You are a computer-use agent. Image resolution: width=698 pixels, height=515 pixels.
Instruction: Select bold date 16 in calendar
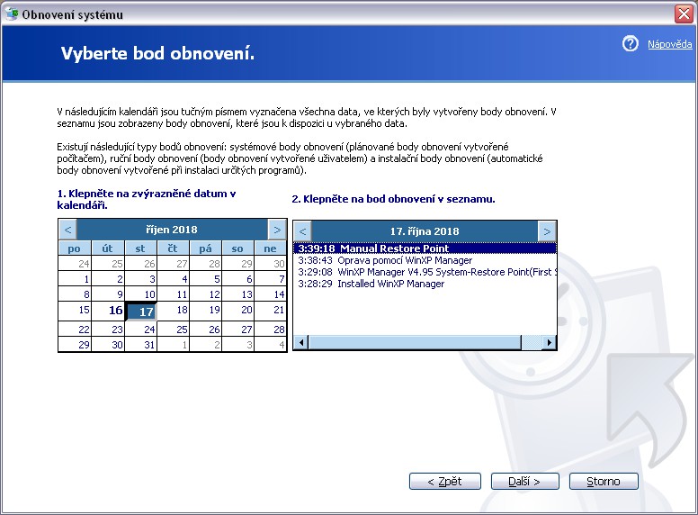[108, 311]
